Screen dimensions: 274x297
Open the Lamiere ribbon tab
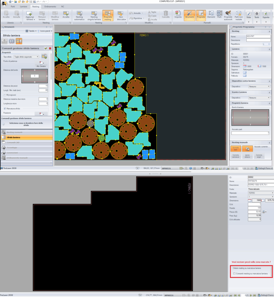click(24, 6)
